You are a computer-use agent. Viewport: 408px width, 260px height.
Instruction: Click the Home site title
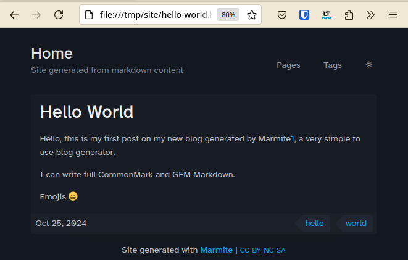coord(52,53)
